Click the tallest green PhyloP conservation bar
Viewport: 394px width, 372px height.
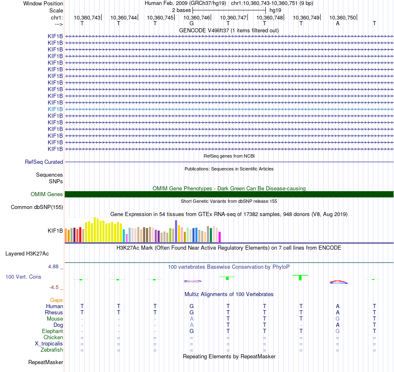coord(300,277)
